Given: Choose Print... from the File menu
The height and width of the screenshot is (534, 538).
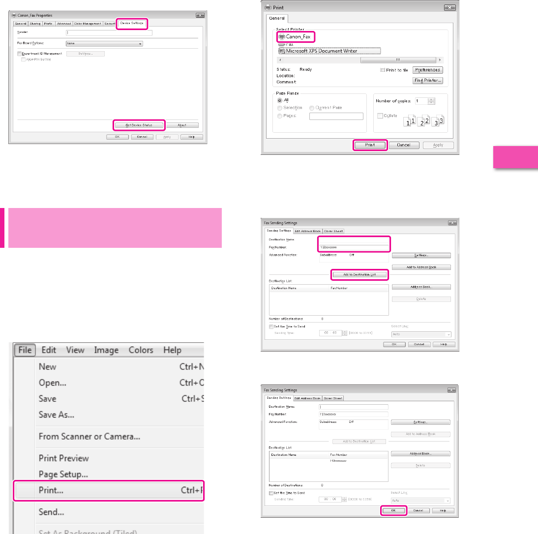Looking at the screenshot, I should click(x=109, y=491).
